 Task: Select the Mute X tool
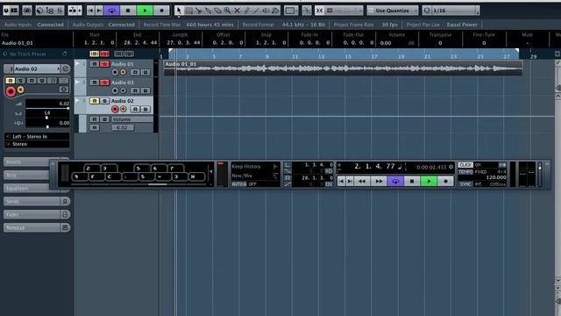point(237,11)
